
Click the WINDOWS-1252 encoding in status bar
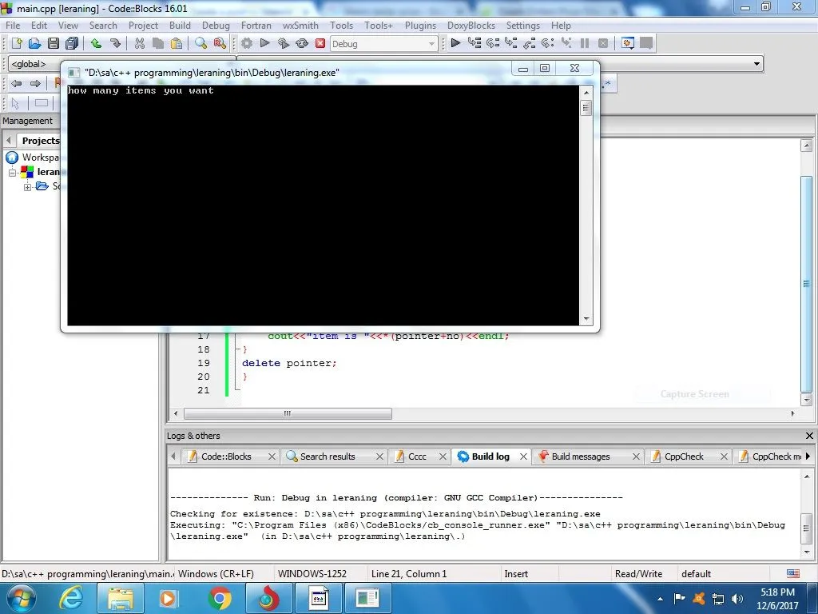[312, 574]
